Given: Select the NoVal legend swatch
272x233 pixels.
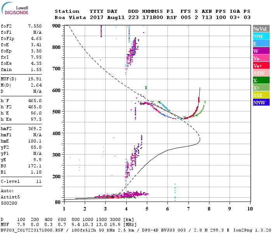Looking at the screenshot, I should (x=261, y=29).
